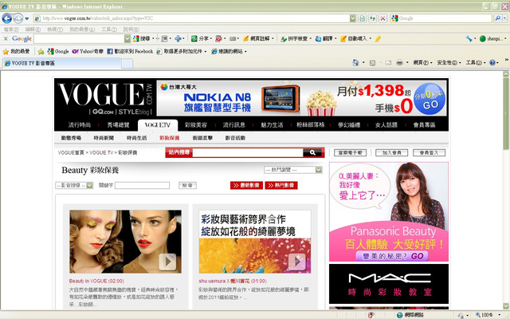The image size is (510, 319).
Task: Open the 網頁(P) page menu dropdown
Action: (423, 62)
